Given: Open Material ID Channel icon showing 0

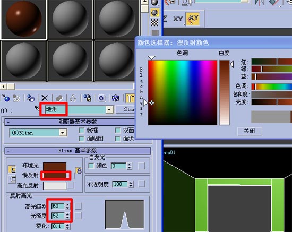Looking at the screenshot, I should 101,98.
